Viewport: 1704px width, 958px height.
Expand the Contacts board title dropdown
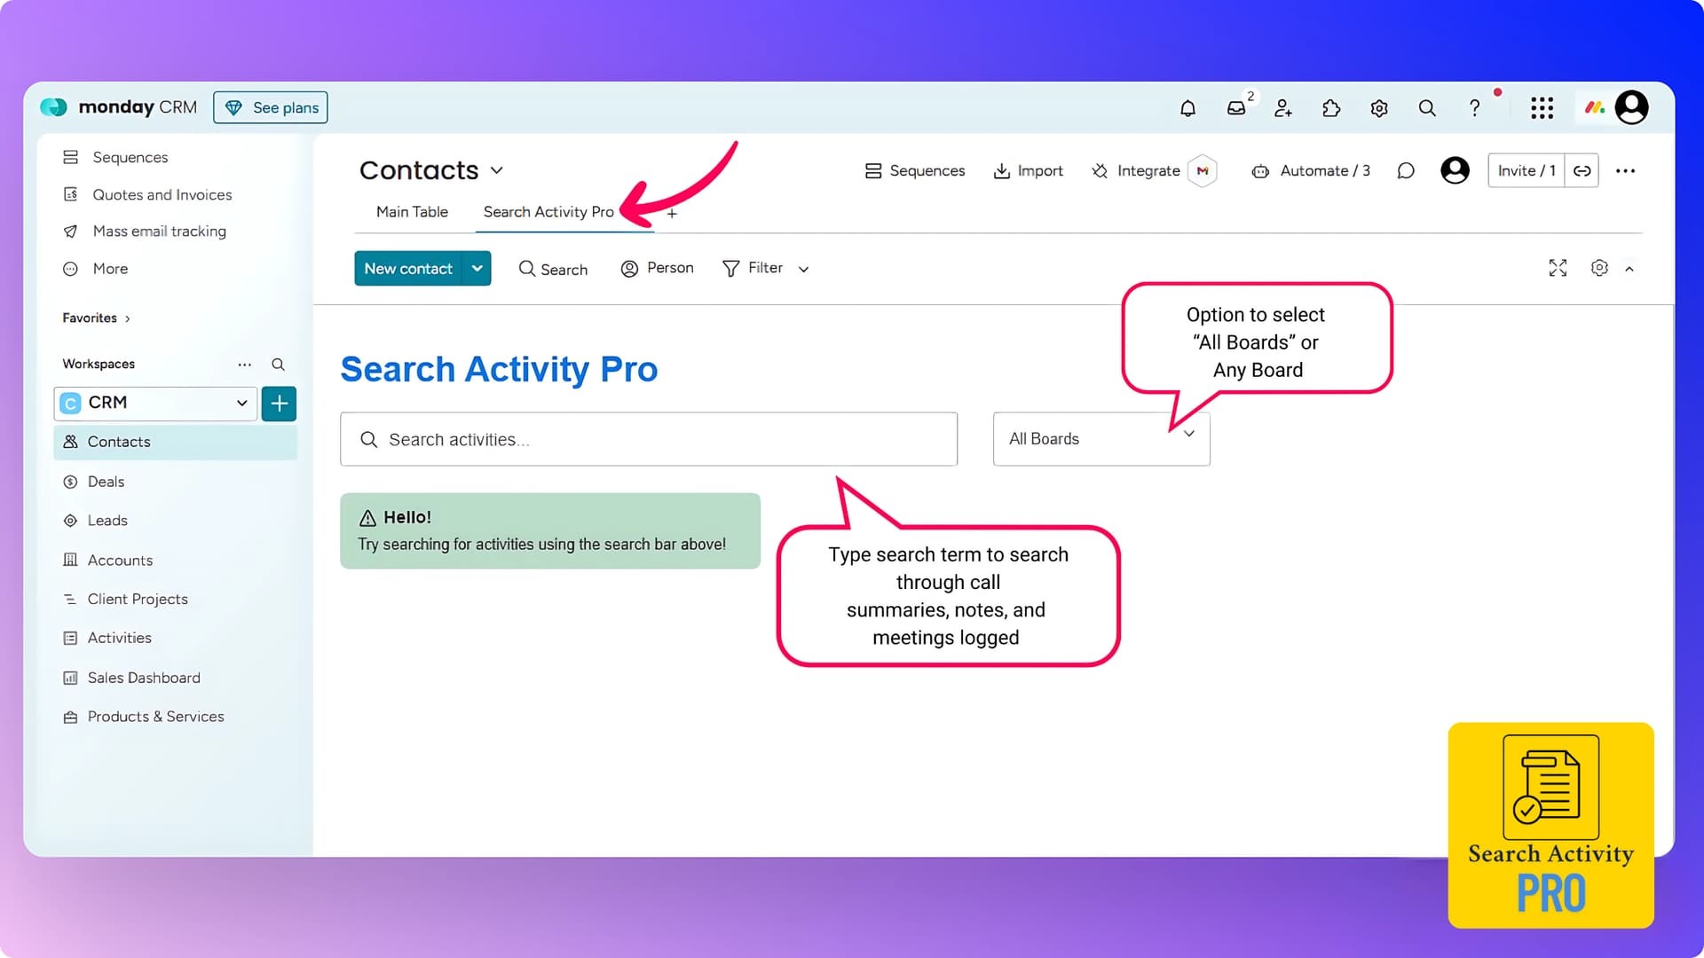[x=497, y=170]
